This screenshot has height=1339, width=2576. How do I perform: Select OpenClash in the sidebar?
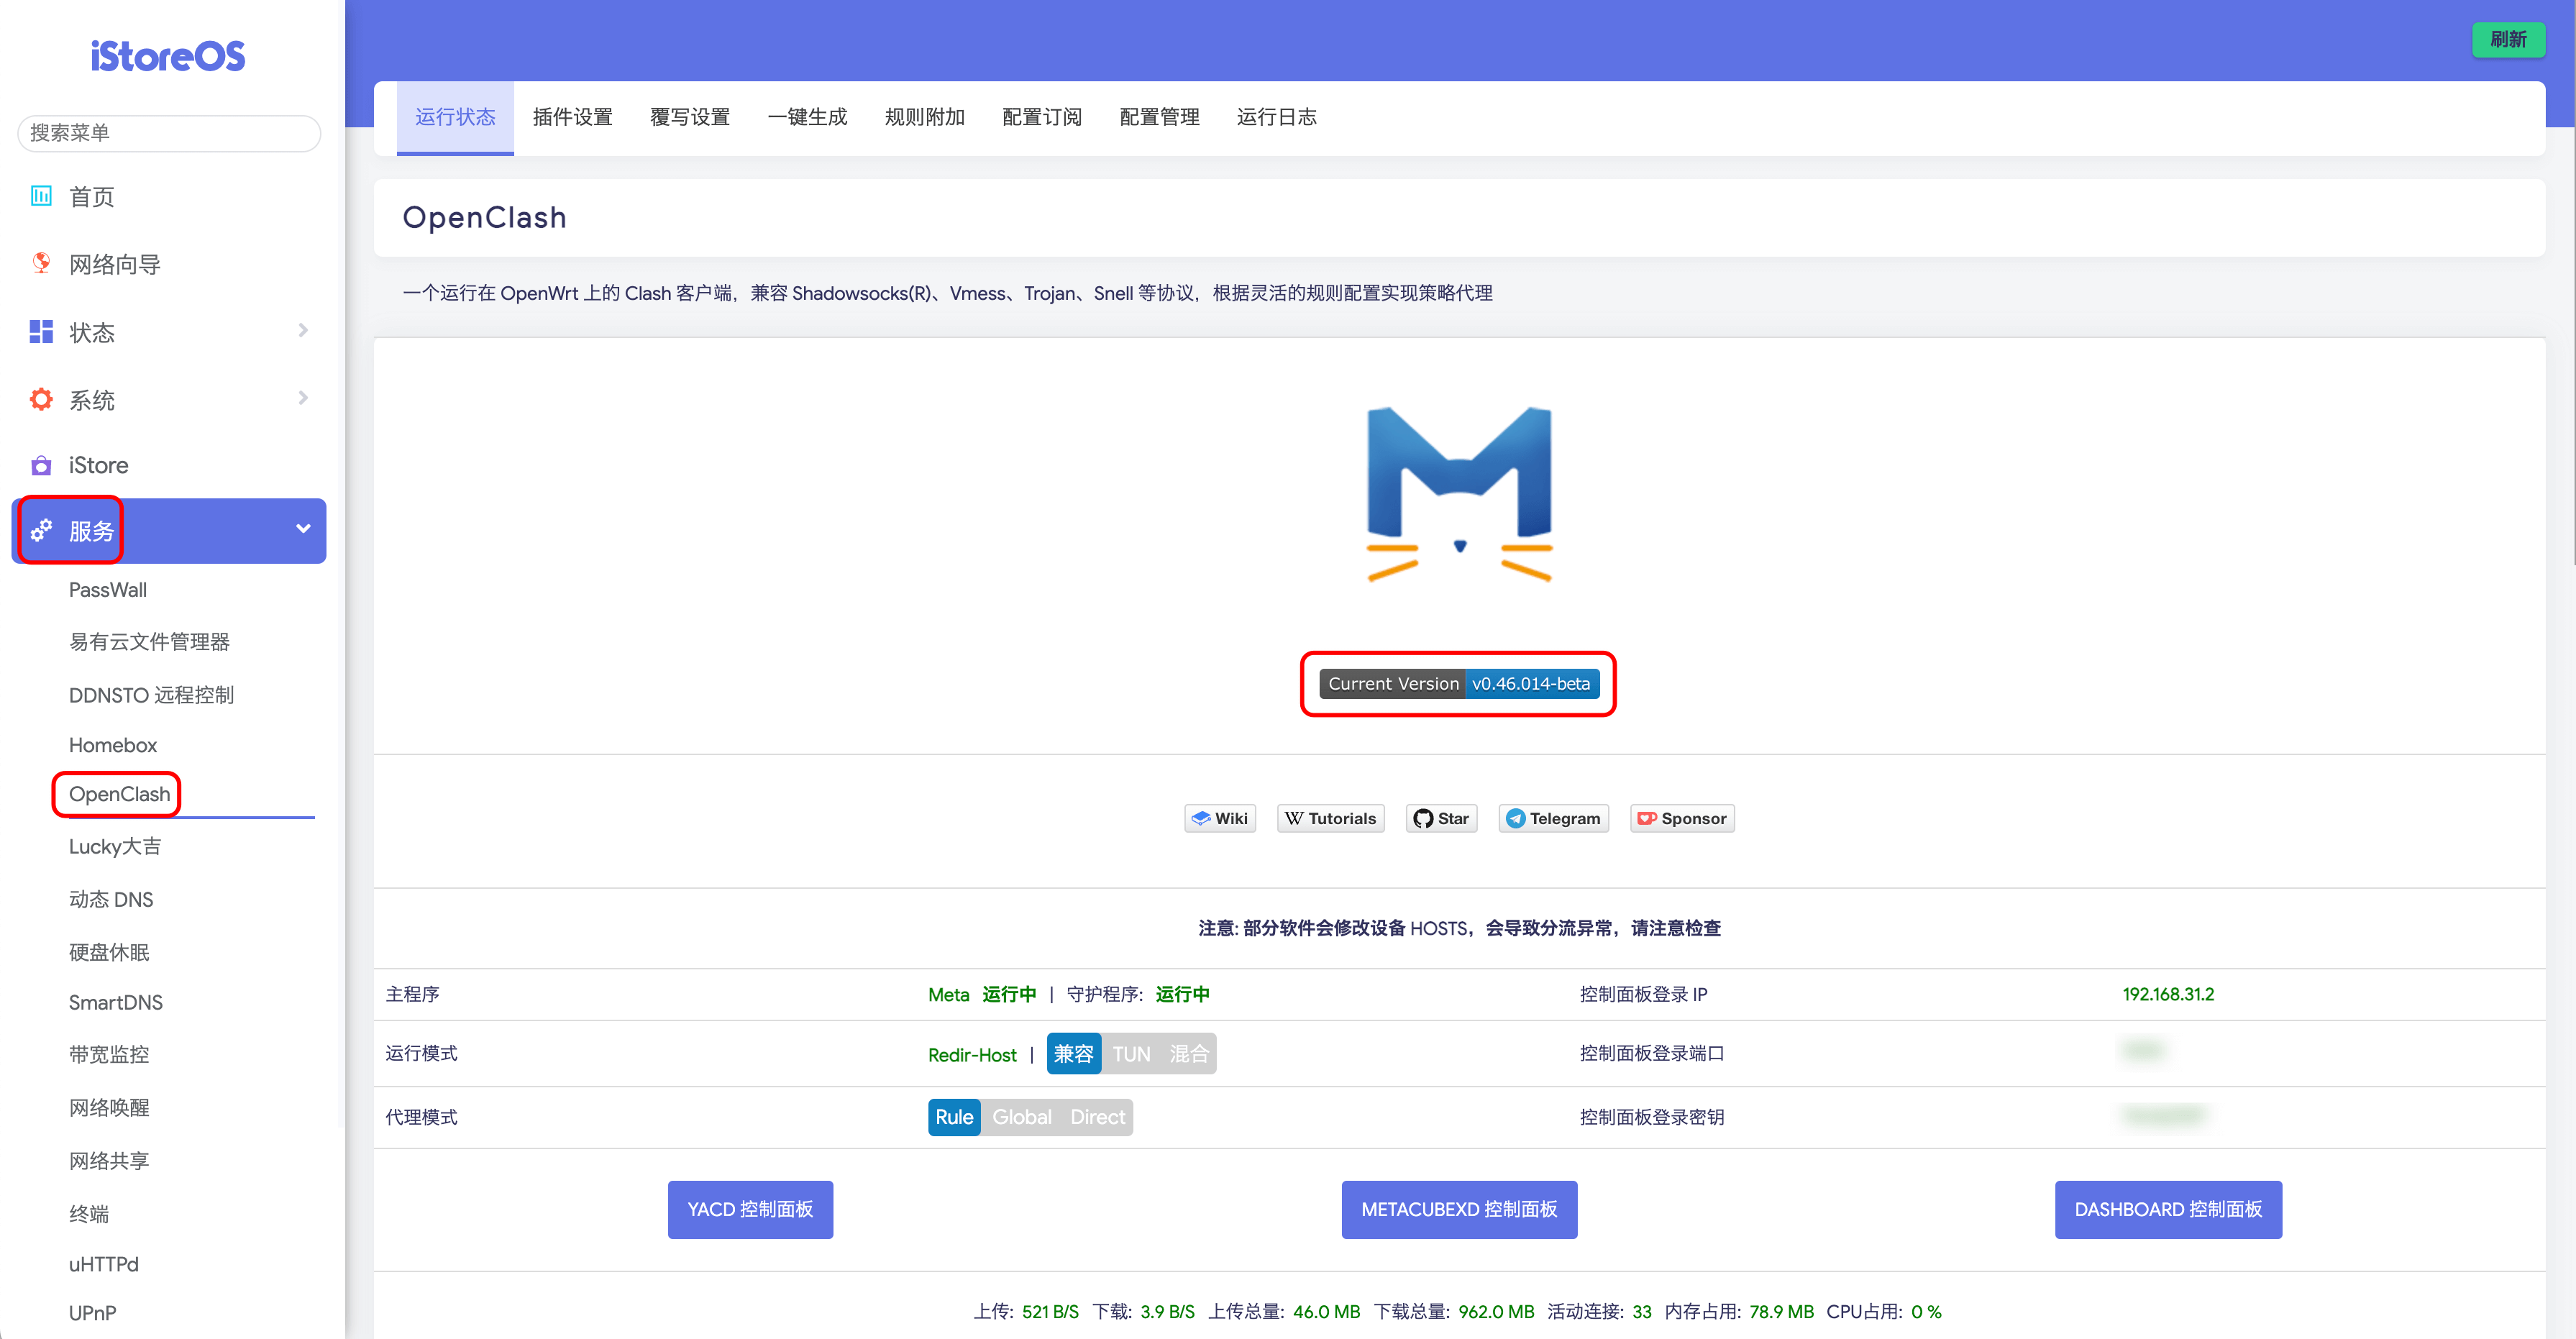pyautogui.click(x=119, y=794)
